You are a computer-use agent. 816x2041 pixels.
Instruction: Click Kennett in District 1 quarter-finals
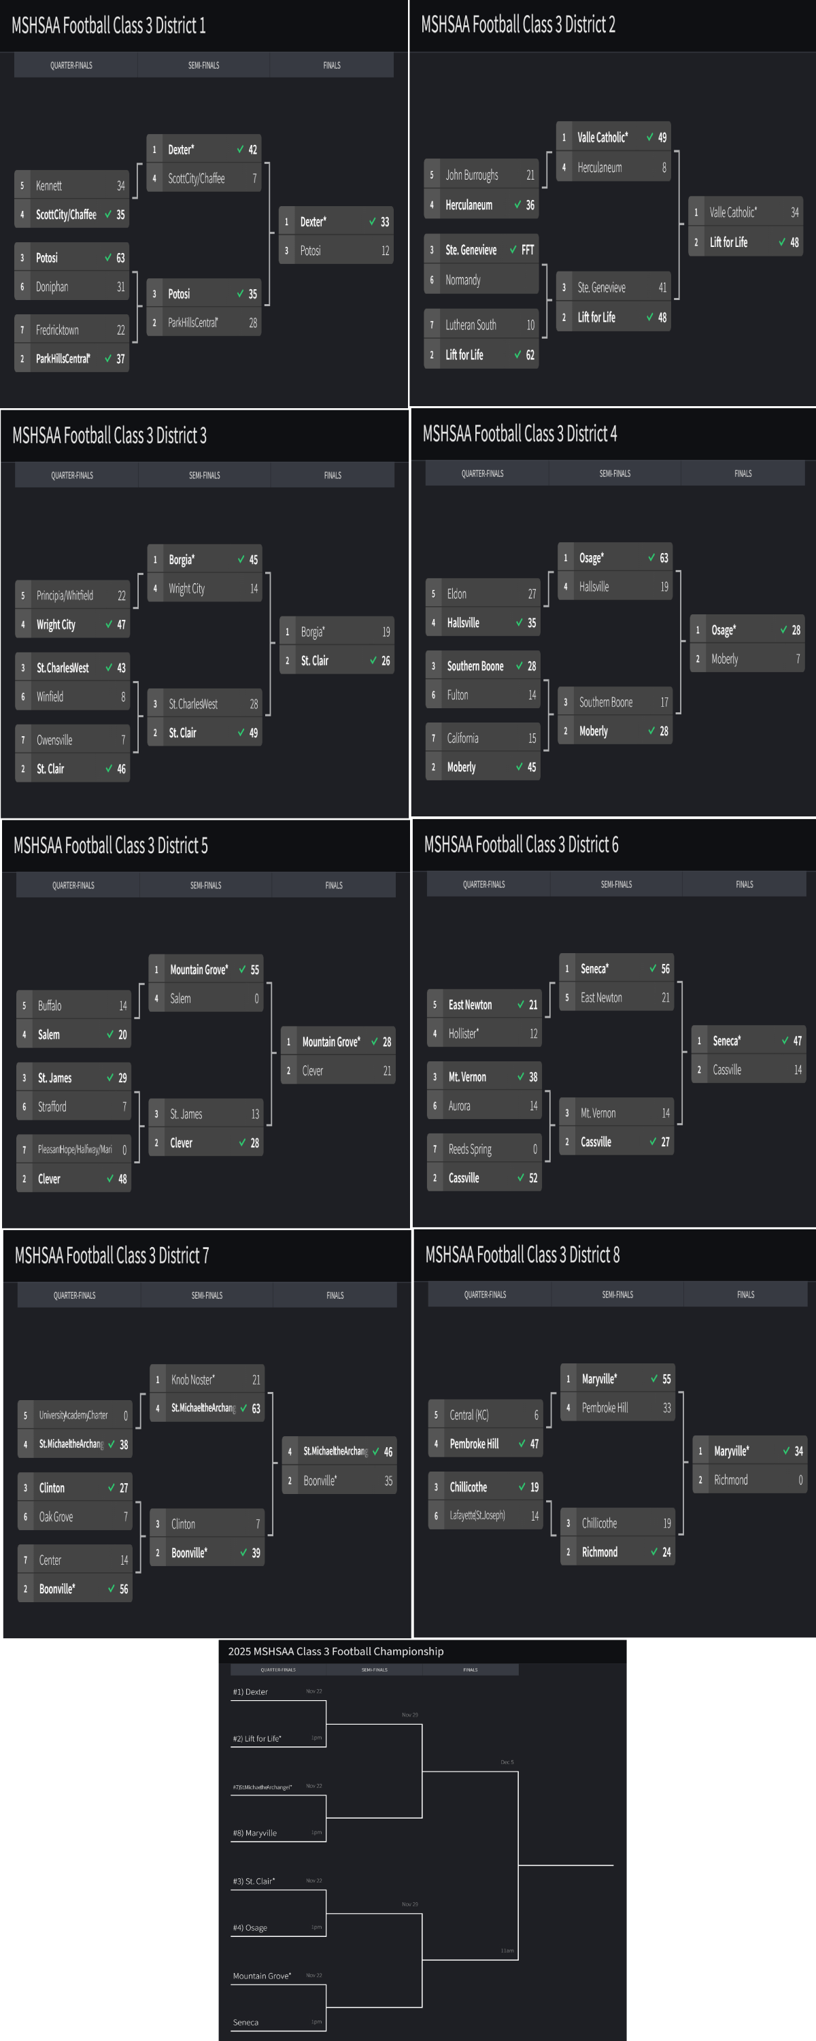tap(49, 186)
